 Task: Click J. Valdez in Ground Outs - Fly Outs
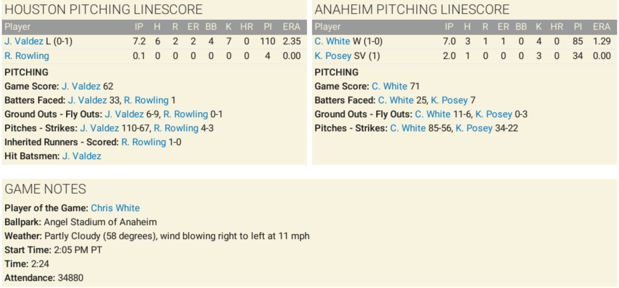tap(124, 114)
